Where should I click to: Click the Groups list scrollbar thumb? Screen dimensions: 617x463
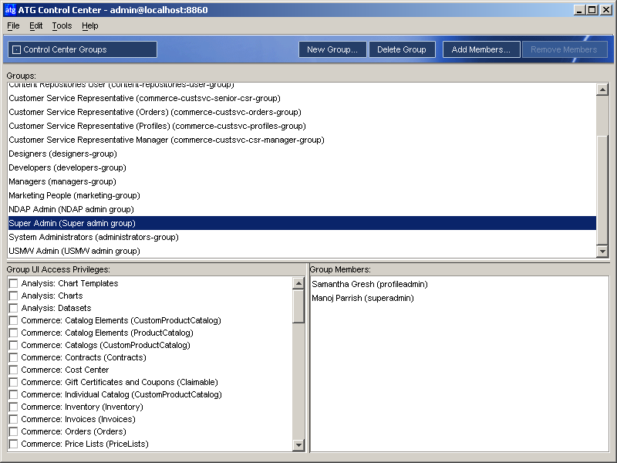coord(602,190)
